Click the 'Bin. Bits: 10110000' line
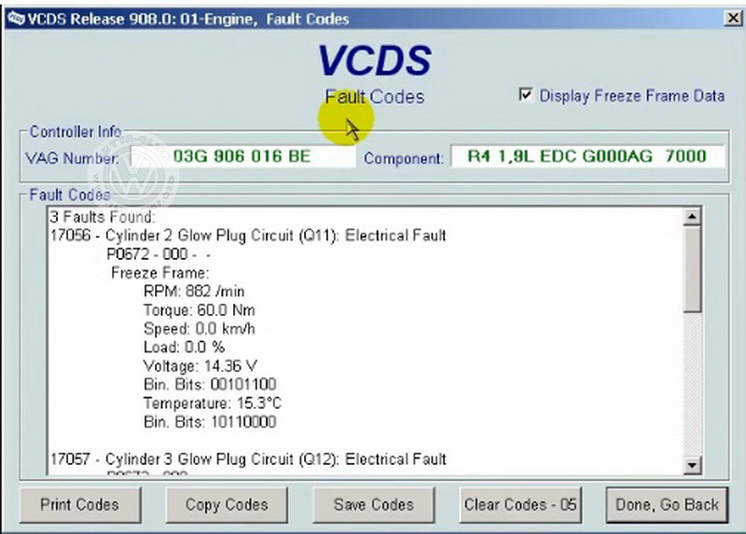Image resolution: width=746 pixels, height=534 pixels. (x=210, y=422)
